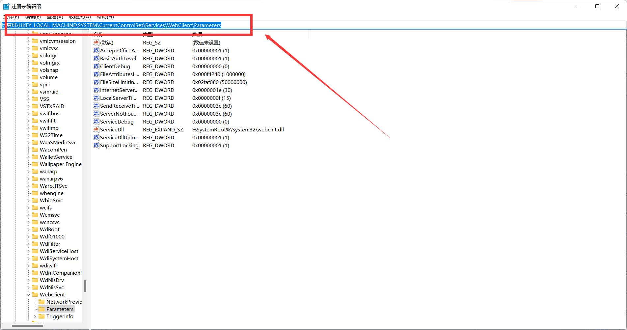Open the 帮助(H) menu
Image resolution: width=627 pixels, height=330 pixels.
(105, 17)
